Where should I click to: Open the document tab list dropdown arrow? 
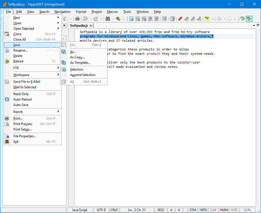pyautogui.click(x=254, y=26)
